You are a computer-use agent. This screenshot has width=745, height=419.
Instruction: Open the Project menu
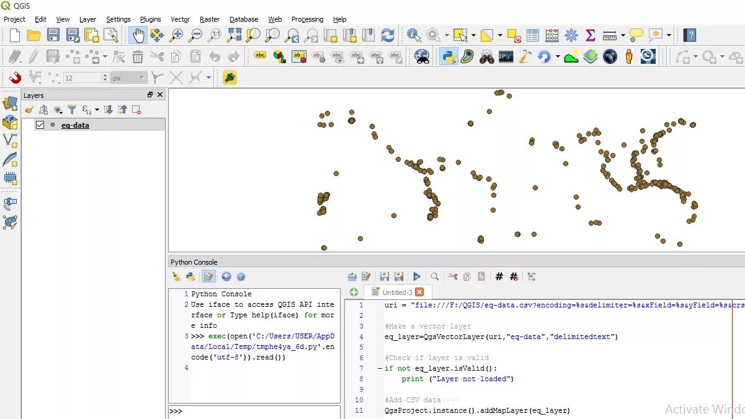point(15,19)
